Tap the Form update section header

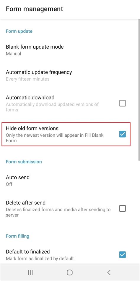[x=19, y=31]
